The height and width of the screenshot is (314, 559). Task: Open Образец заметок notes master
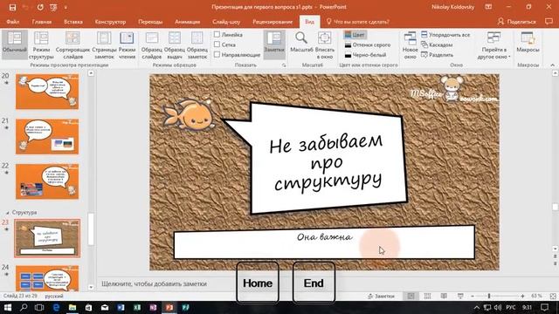pyautogui.click(x=197, y=45)
